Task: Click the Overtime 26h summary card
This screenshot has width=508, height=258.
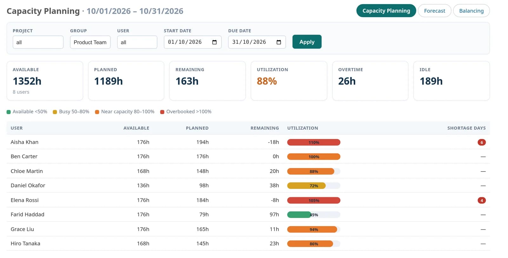Action: click(370, 81)
